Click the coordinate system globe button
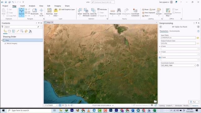The width and height of the screenshot is (201, 113). pyautogui.click(x=198, y=66)
